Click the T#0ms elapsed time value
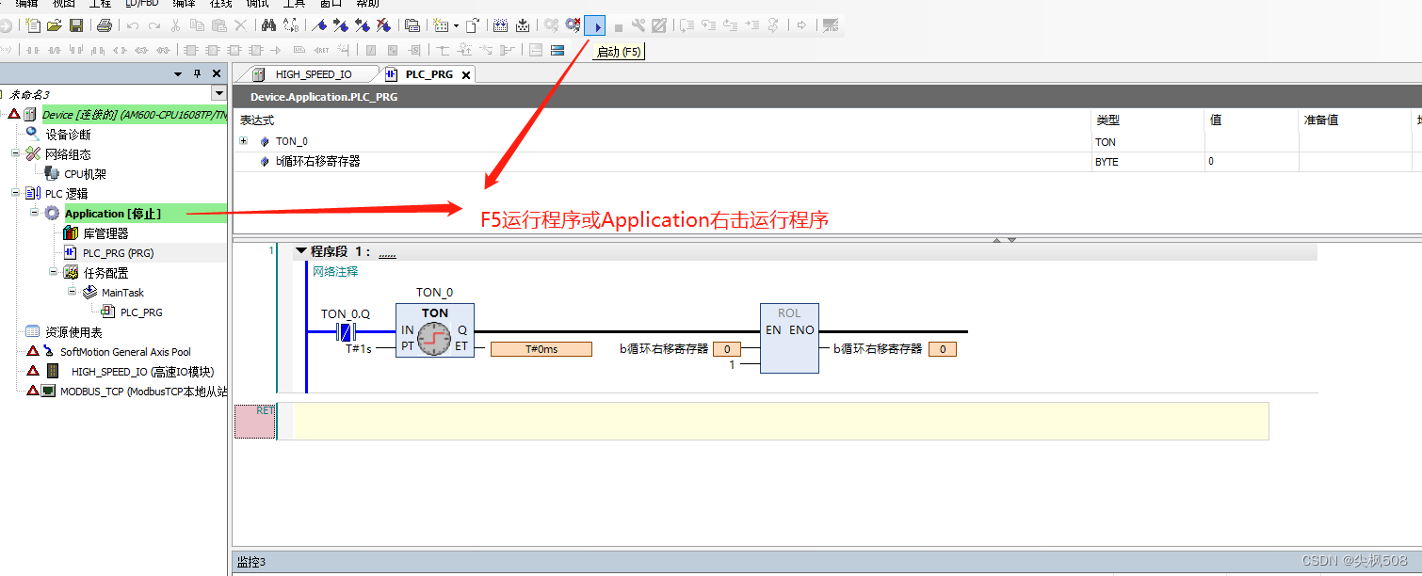This screenshot has width=1422, height=576. (x=541, y=349)
